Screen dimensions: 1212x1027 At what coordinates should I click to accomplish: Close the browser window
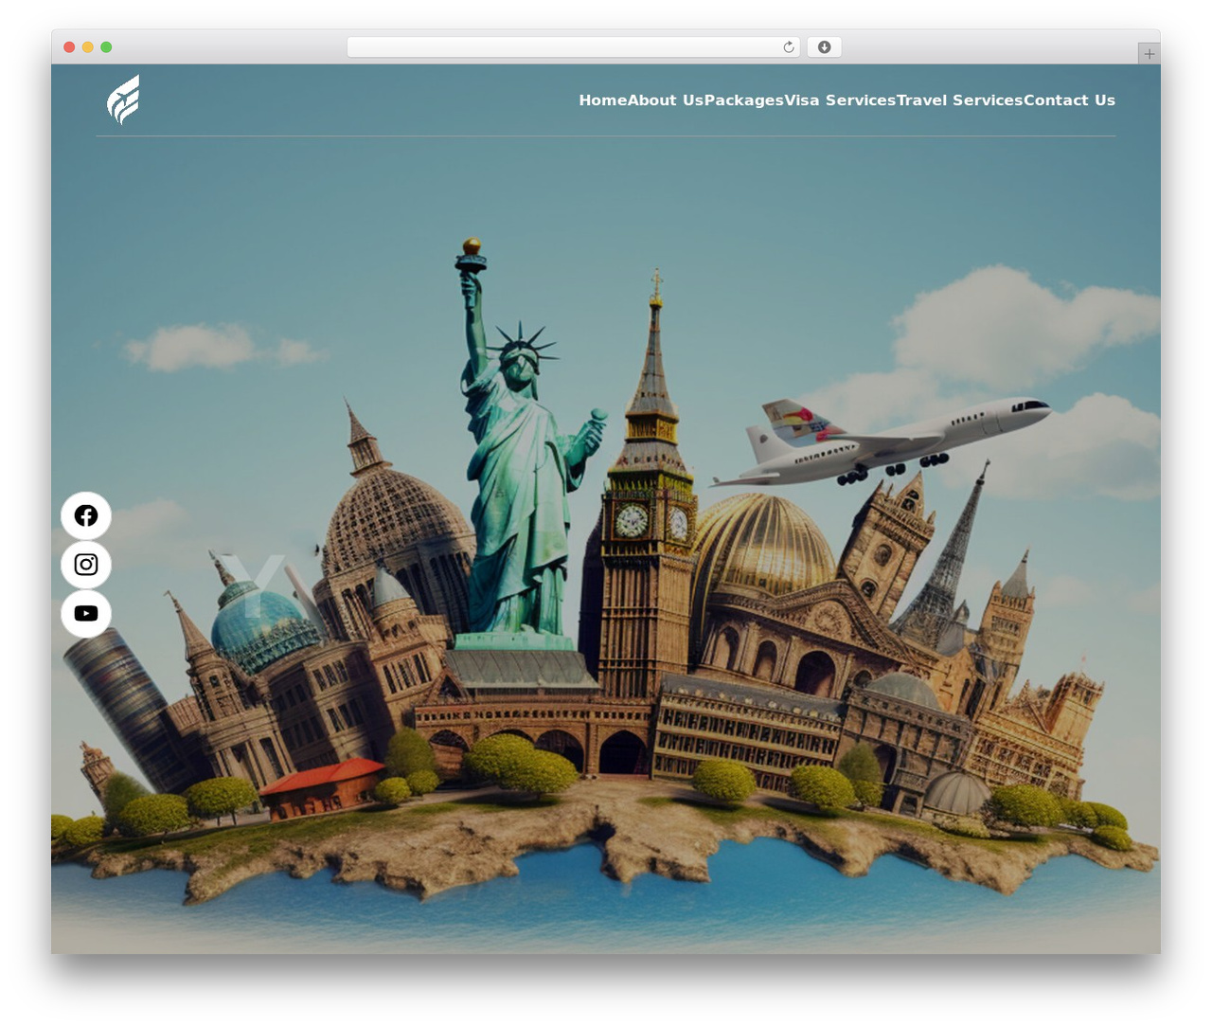[x=69, y=47]
